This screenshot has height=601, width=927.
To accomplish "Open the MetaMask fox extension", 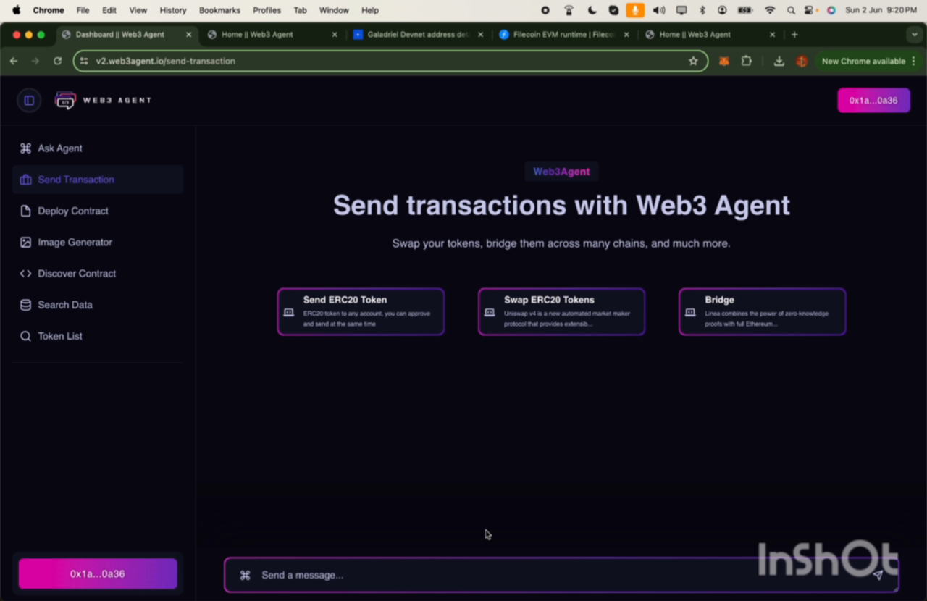I will pyautogui.click(x=723, y=61).
